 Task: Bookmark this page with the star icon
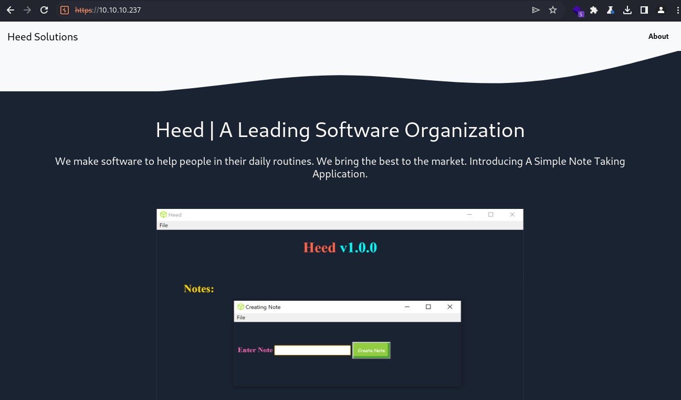(x=553, y=10)
